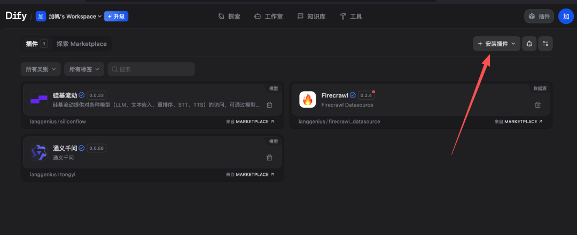Open the 通义千问 plugin card title
The height and width of the screenshot is (235, 577).
pos(65,148)
